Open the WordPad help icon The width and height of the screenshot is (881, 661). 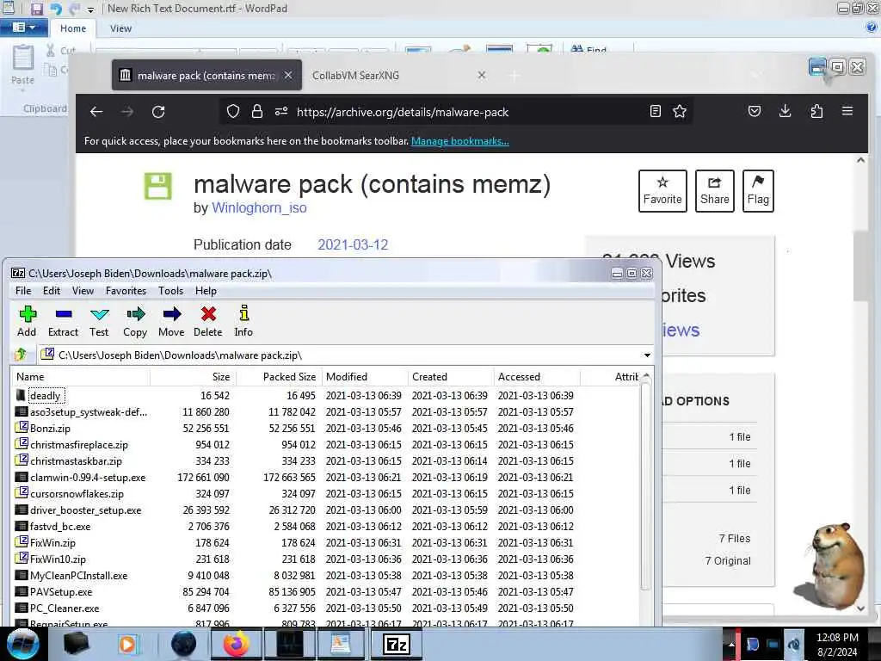(872, 27)
